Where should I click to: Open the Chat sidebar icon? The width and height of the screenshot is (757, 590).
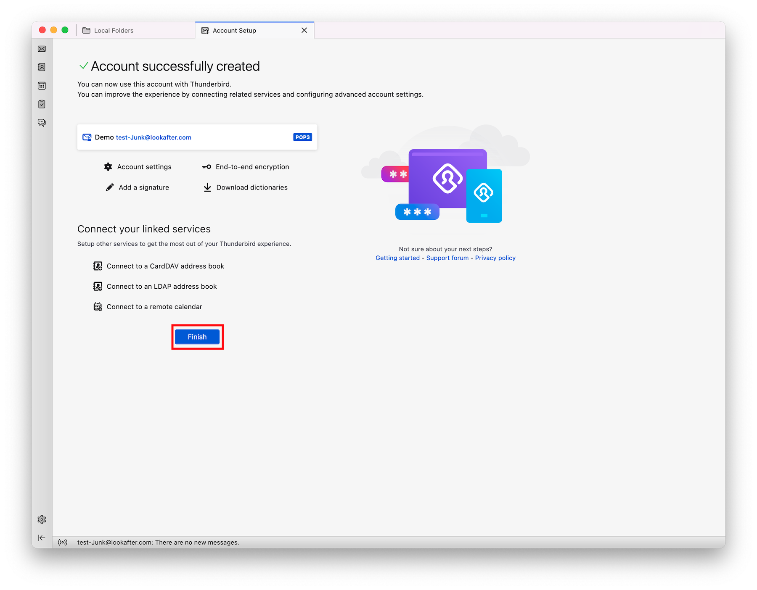point(42,123)
